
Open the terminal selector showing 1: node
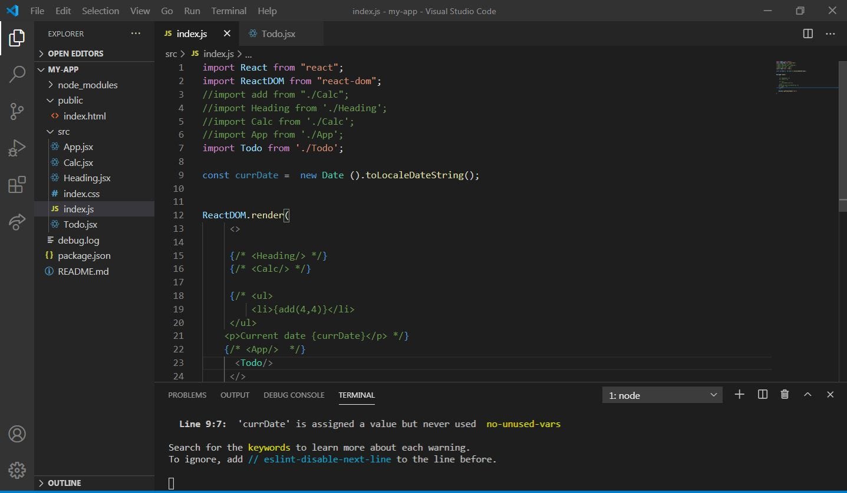[661, 395]
